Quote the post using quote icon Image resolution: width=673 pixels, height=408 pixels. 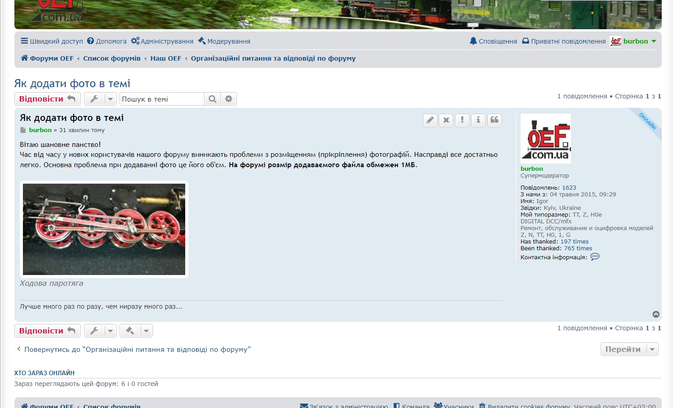[495, 120]
